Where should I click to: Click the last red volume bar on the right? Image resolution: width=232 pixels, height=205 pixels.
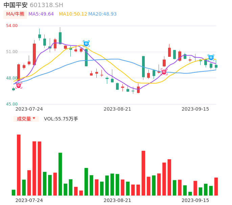pyautogui.click(x=216, y=186)
